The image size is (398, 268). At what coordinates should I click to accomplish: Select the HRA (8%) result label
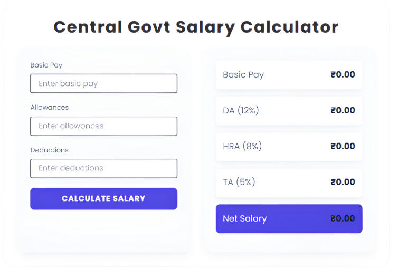242,146
